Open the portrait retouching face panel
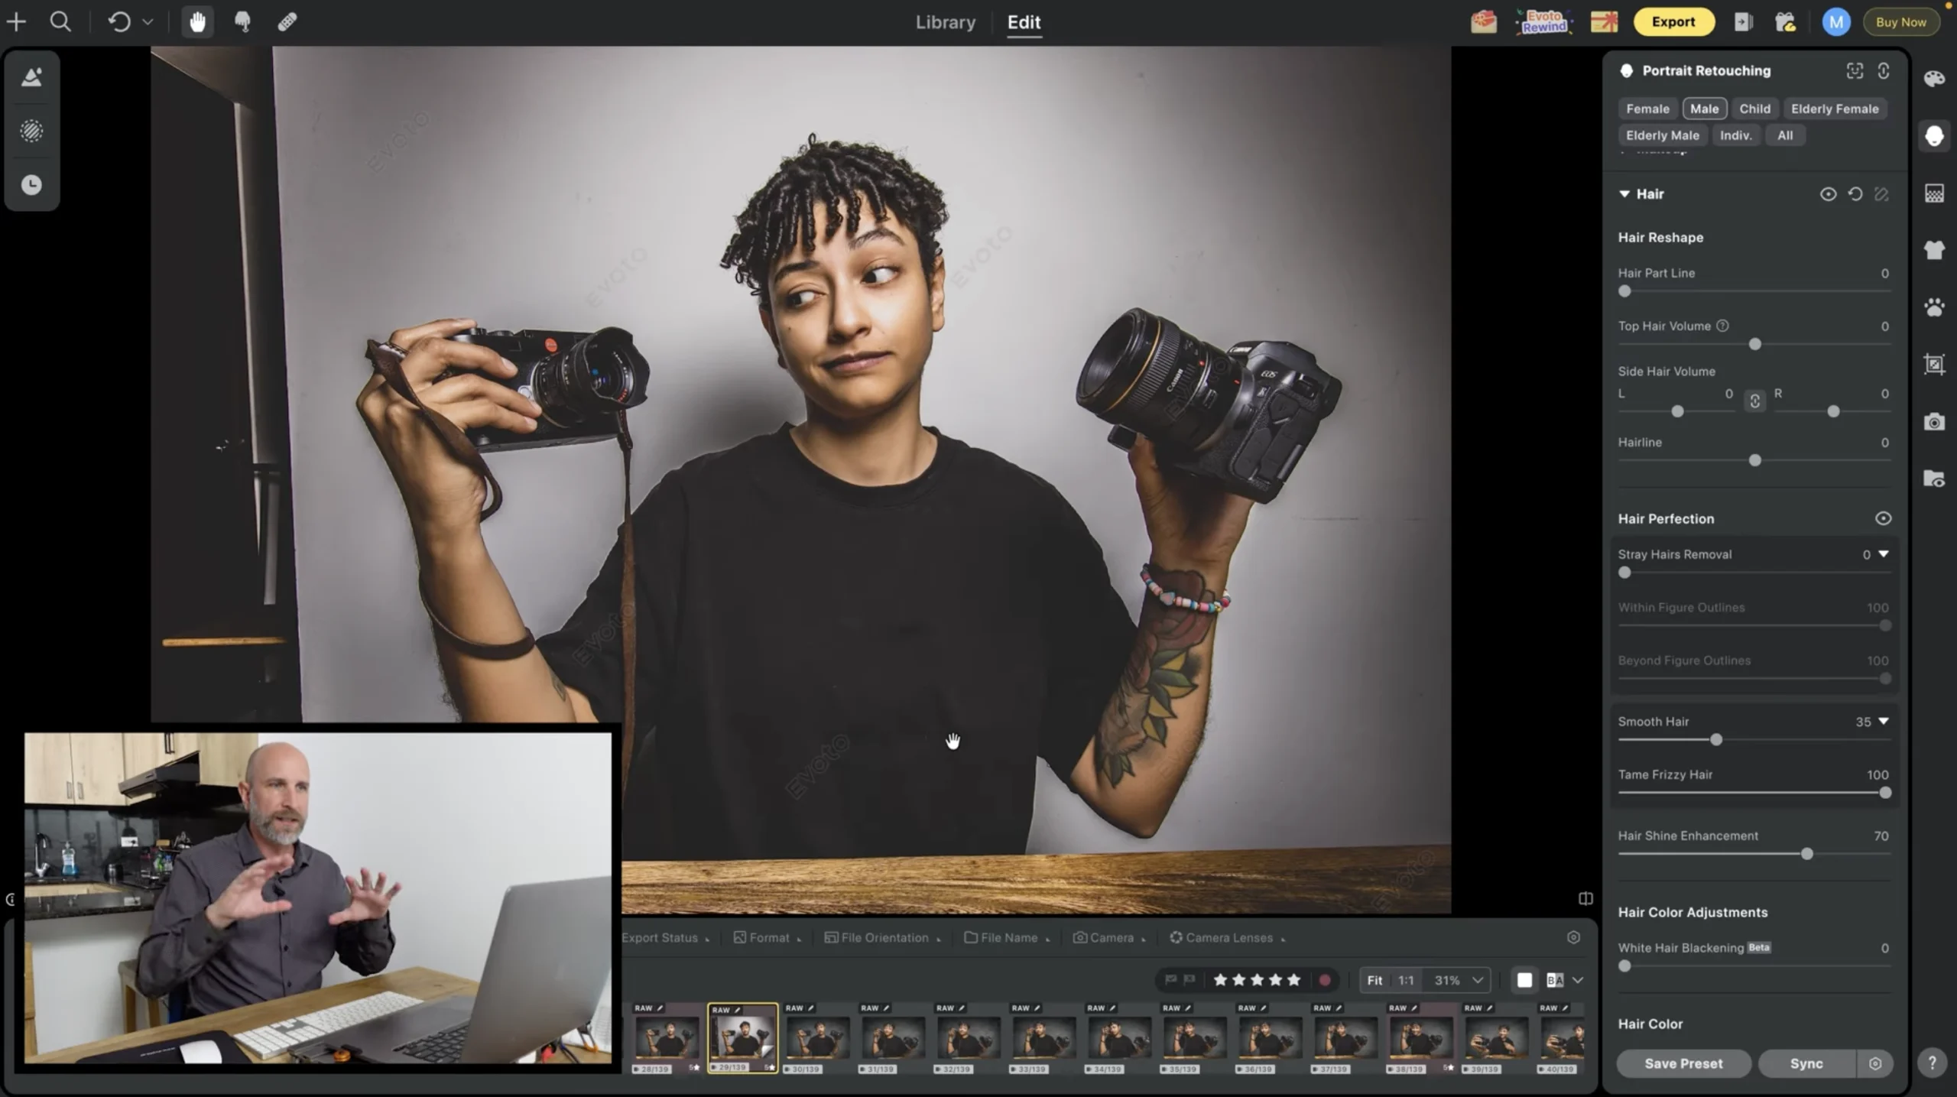Screen dimensions: 1957x1097 pos(1934,136)
